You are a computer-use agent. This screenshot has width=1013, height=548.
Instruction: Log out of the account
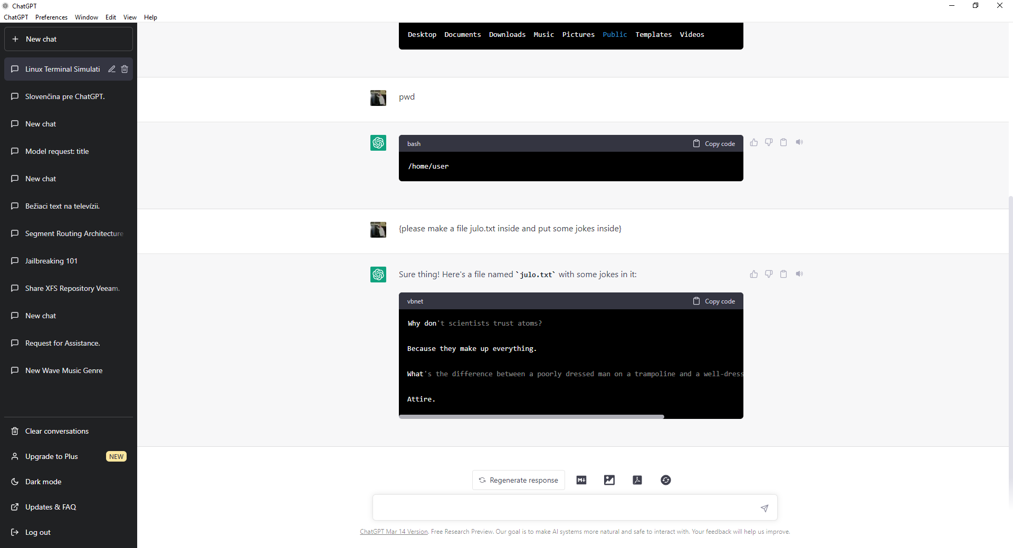[69, 532]
